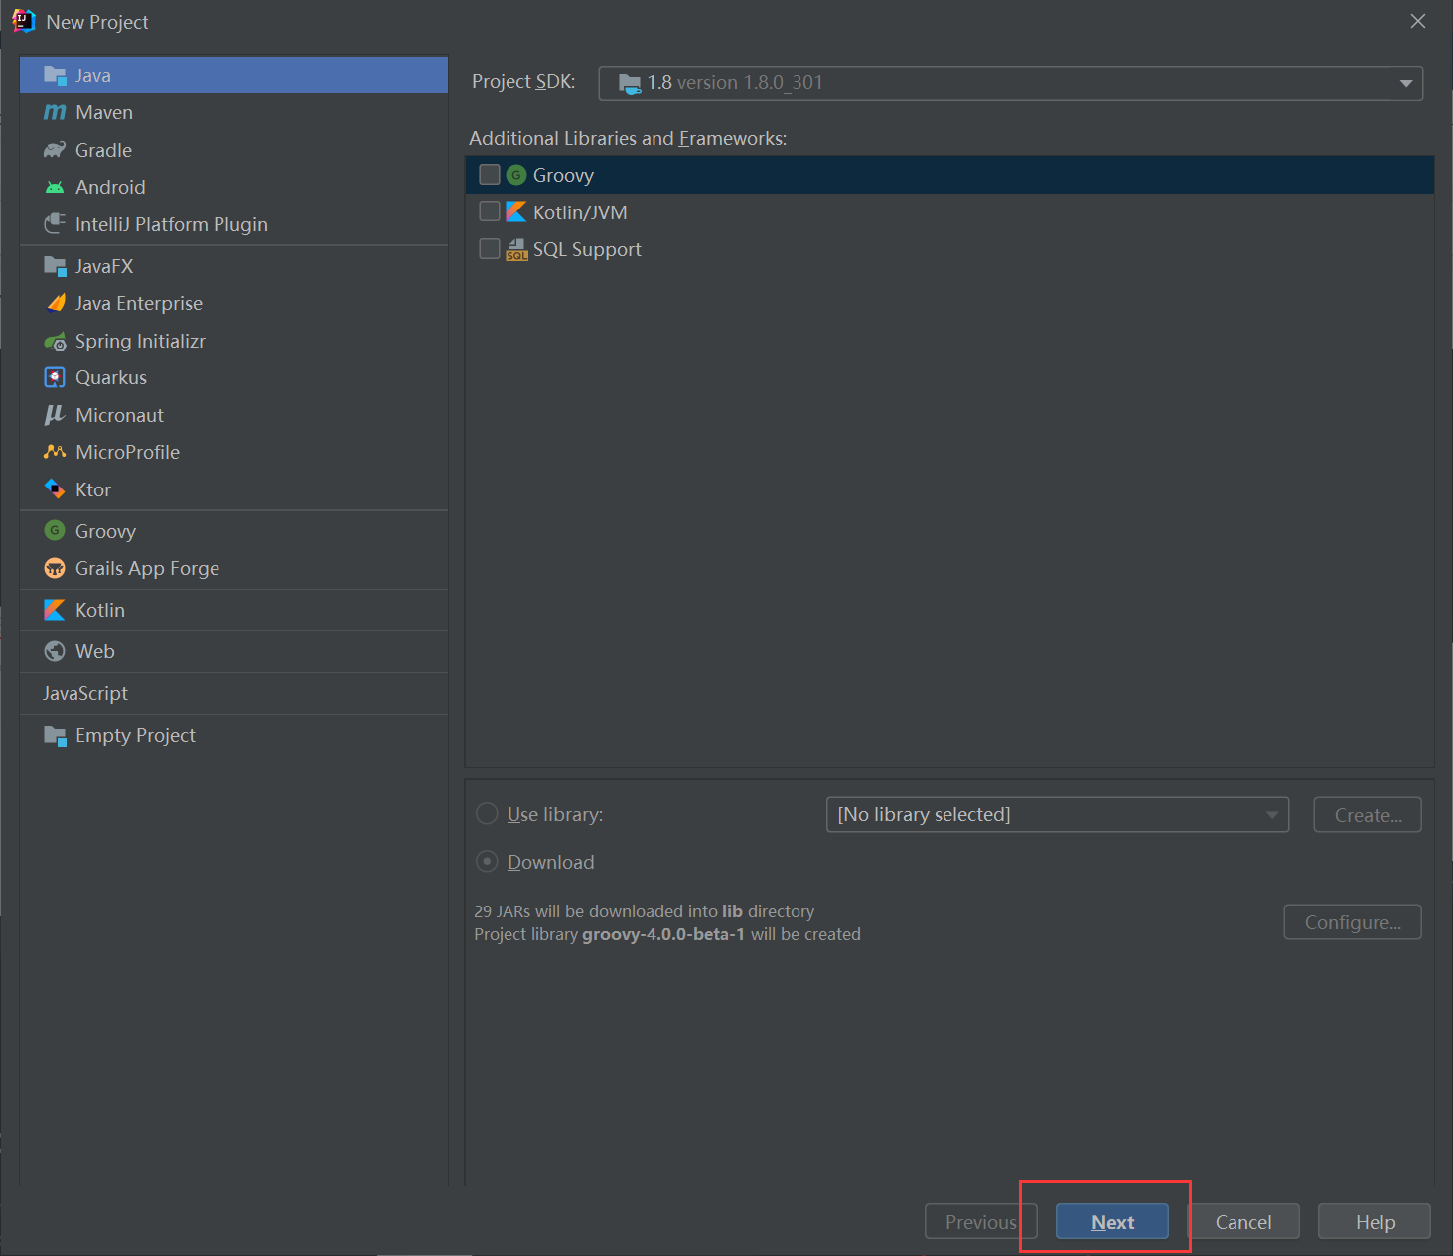Click the Maven 'm' icon

coord(55,112)
